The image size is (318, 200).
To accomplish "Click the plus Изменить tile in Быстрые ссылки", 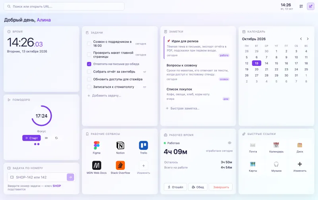I will (300, 167).
